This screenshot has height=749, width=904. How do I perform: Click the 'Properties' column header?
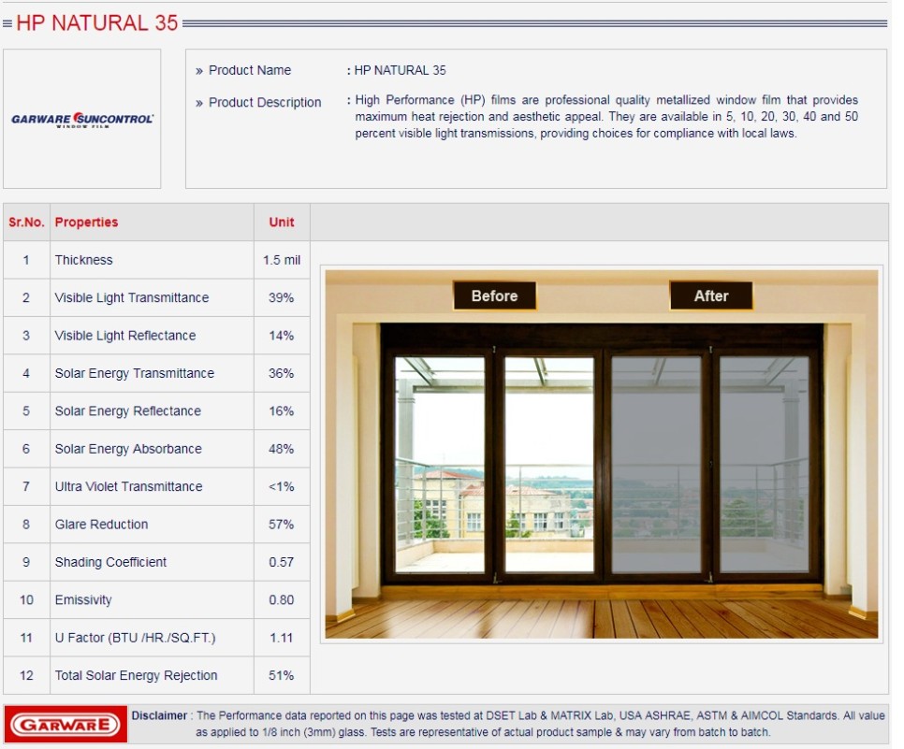point(86,223)
